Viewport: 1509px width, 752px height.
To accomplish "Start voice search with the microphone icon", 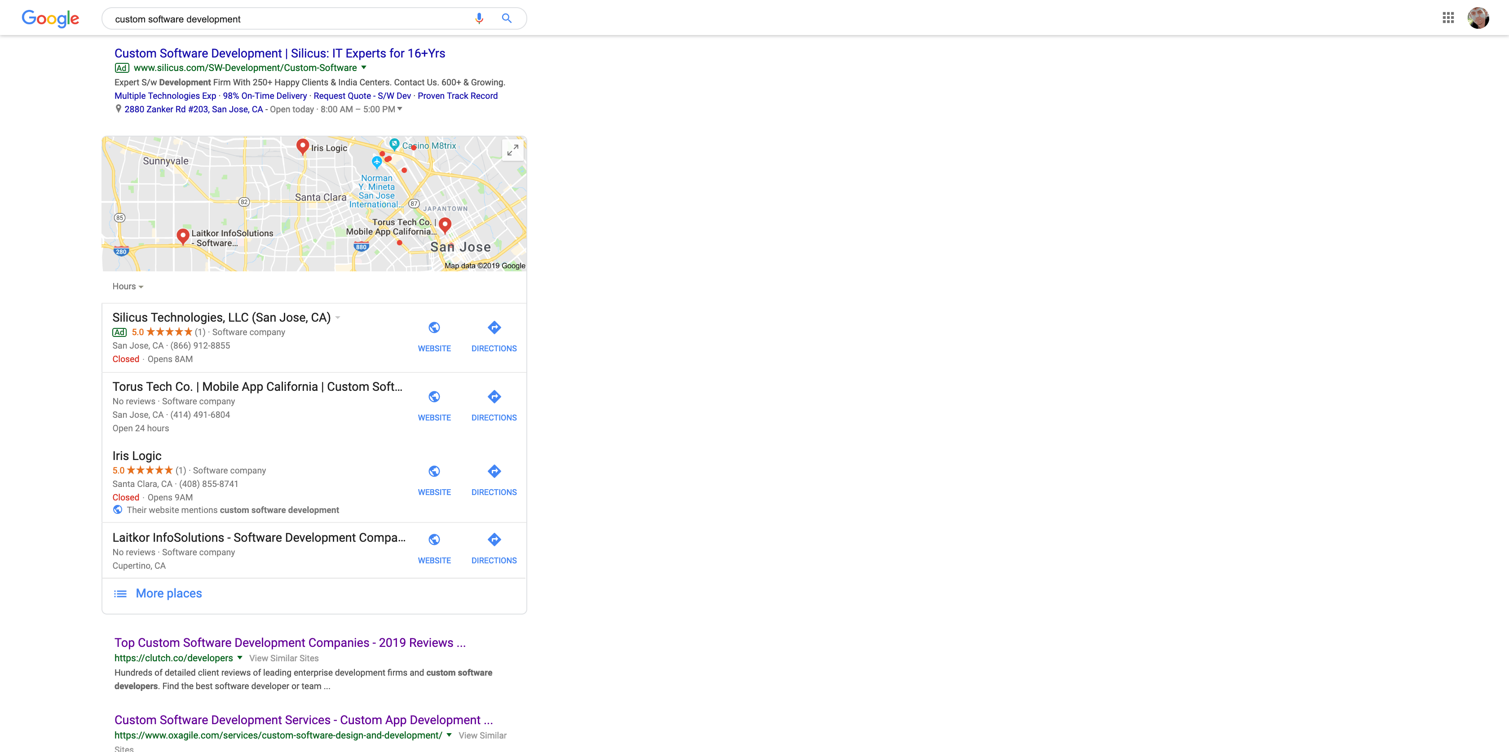I will click(479, 19).
